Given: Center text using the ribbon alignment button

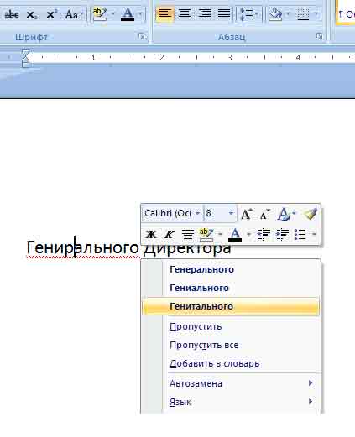Looking at the screenshot, I should point(185,13).
